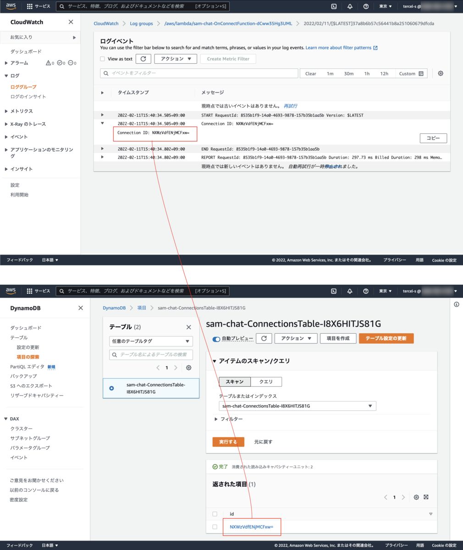463x550 pixels.
Task: Close the DynamoDB sidebar with X
Action: point(81,308)
